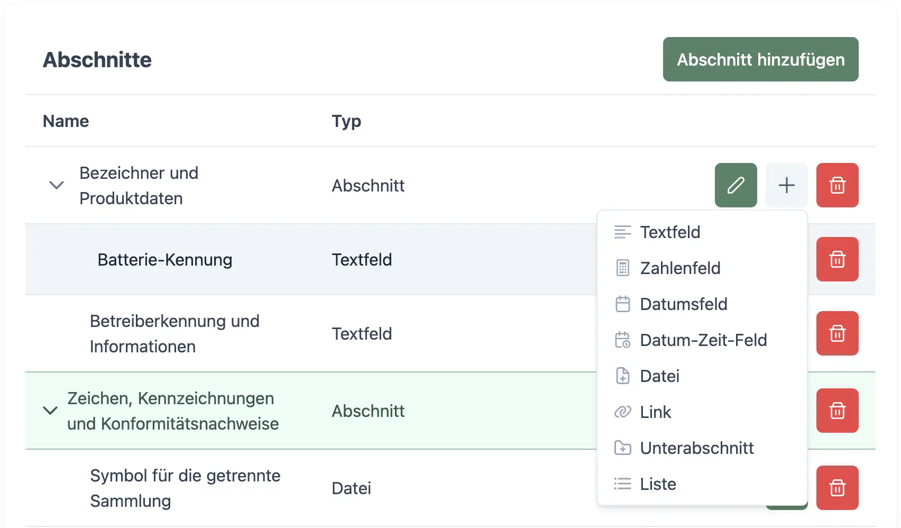The image size is (901, 528).
Task: Choose Textfeld from the add menu
Action: (670, 232)
